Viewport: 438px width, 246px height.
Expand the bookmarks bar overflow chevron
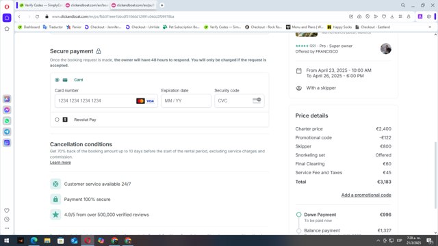point(430,27)
